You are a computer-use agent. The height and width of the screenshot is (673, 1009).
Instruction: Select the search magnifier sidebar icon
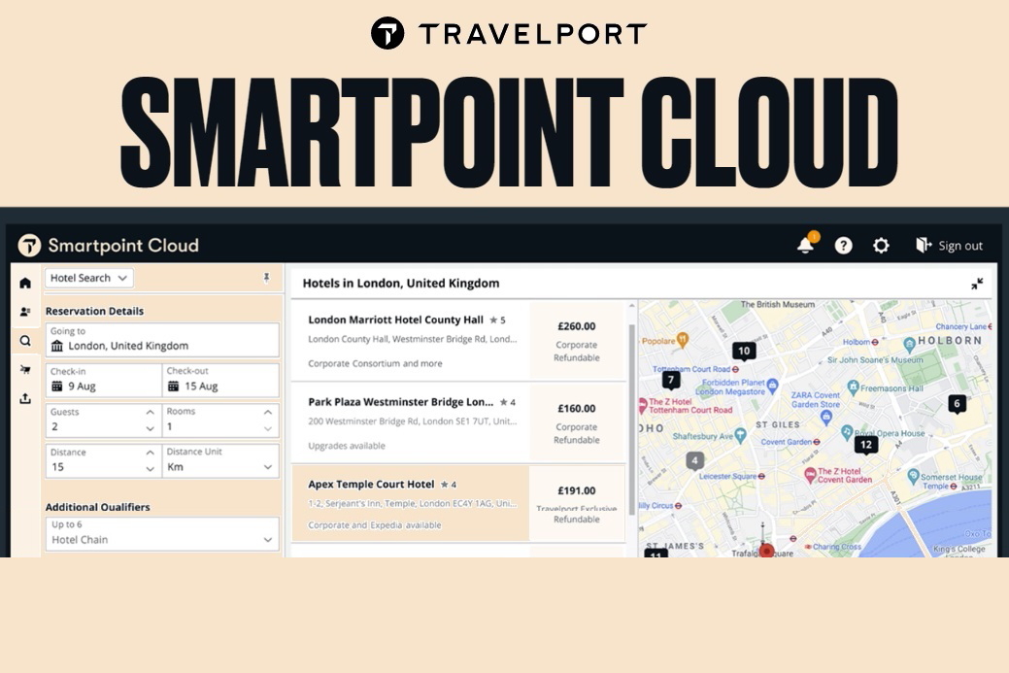pyautogui.click(x=25, y=340)
